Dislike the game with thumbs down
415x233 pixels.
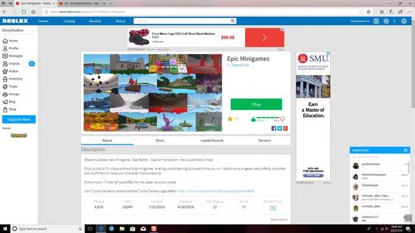283,119
